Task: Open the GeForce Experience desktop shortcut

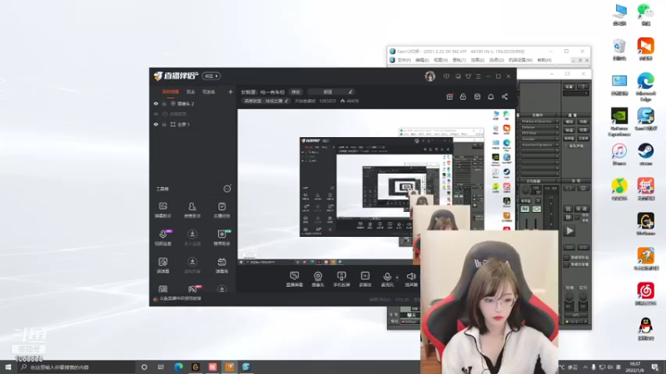Action: [x=619, y=122]
